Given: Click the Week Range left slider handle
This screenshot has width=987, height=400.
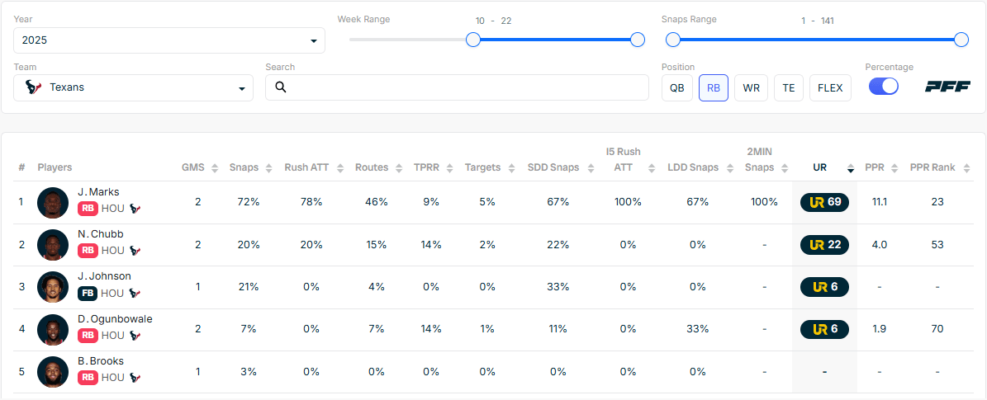Looking at the screenshot, I should pyautogui.click(x=473, y=40).
